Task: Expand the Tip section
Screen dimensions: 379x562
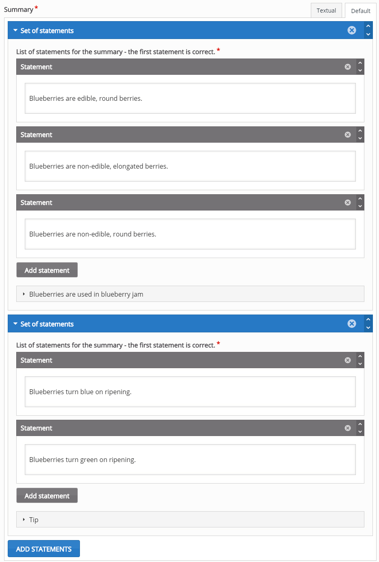Action: coord(190,519)
